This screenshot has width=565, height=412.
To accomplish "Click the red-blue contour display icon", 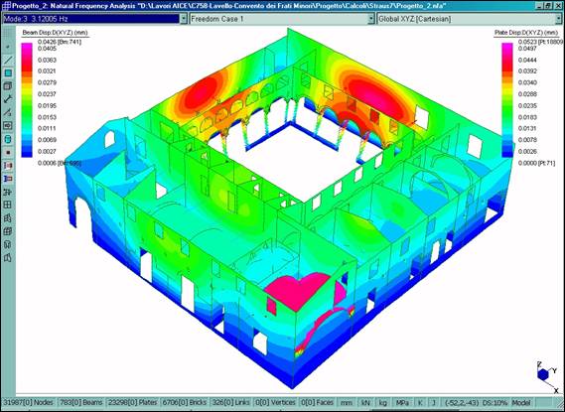I will [8, 166].
